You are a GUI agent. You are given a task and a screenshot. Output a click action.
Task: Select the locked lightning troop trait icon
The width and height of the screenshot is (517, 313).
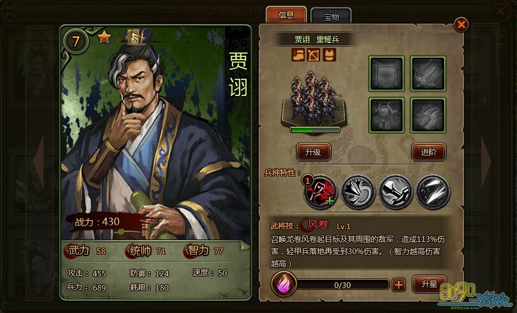point(433,192)
